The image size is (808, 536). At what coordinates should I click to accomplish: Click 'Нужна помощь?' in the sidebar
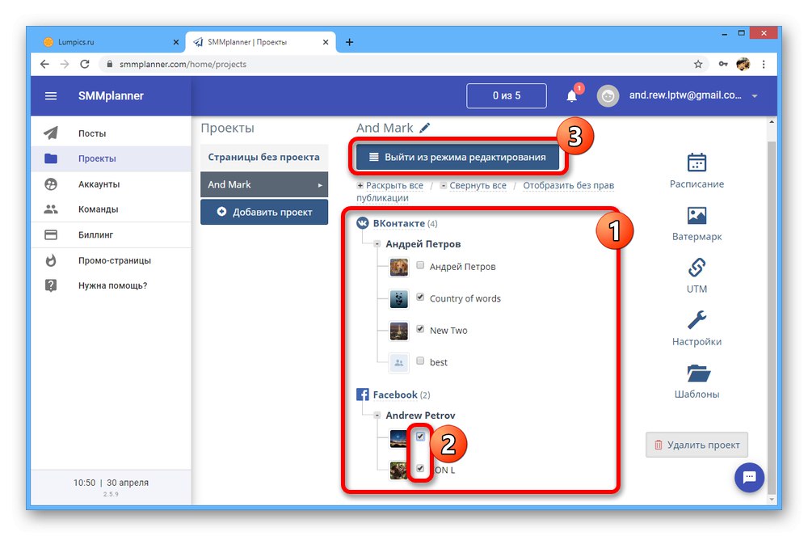click(x=111, y=285)
